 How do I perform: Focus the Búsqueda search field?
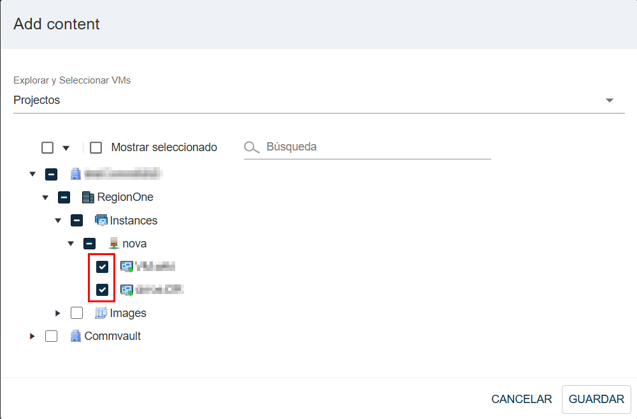point(376,147)
